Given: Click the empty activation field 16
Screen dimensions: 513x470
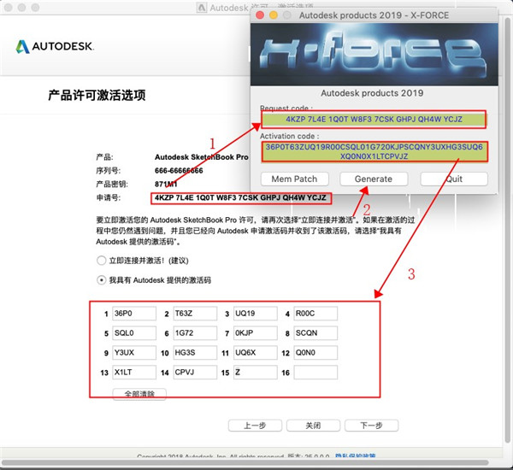Looking at the screenshot, I should click(315, 373).
